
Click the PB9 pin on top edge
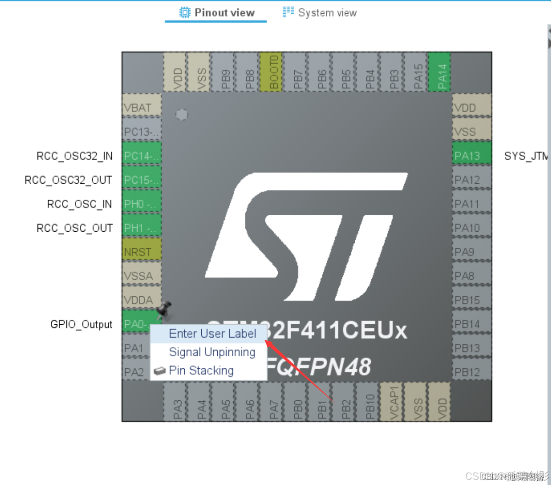tap(223, 72)
